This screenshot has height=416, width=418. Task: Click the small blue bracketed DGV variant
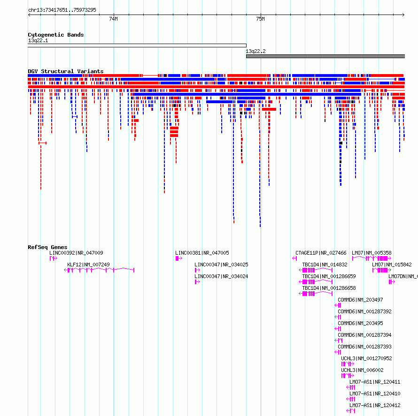(x=75, y=117)
